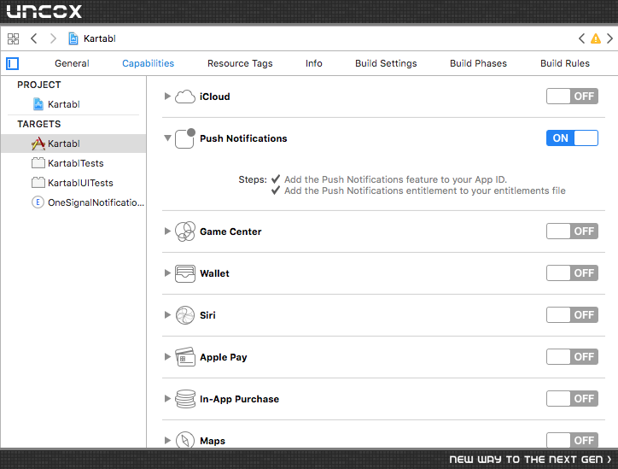The height and width of the screenshot is (469, 618).
Task: Jump to previous issue arrow
Action: (581, 38)
